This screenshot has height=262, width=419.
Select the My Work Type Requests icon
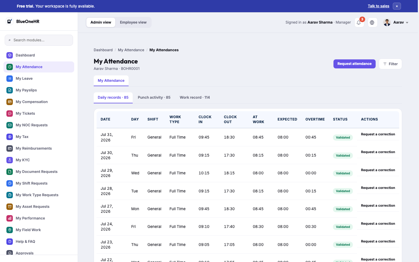pos(10,195)
